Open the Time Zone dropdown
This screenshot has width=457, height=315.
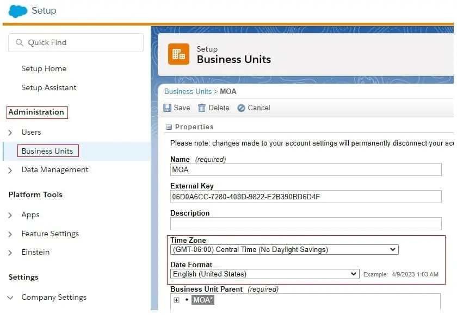click(x=284, y=250)
